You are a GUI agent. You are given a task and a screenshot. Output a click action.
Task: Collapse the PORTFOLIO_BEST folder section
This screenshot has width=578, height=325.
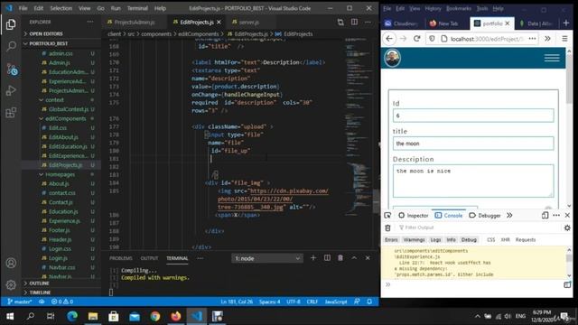click(61, 43)
